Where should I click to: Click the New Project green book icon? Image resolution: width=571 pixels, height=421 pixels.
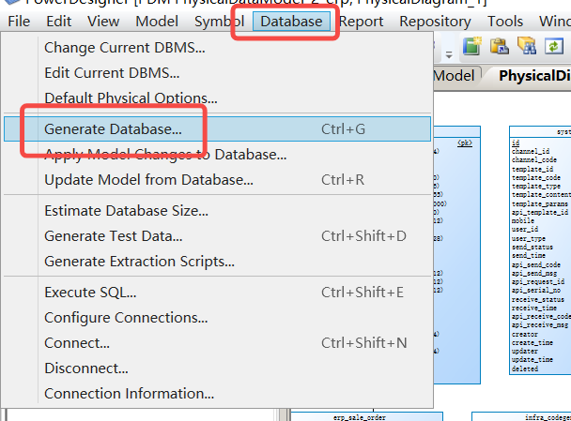(x=472, y=46)
